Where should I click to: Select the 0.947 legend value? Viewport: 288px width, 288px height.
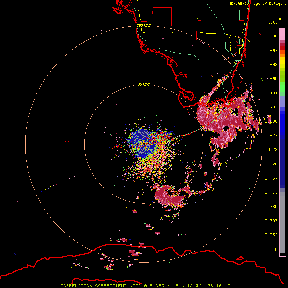(271, 50)
